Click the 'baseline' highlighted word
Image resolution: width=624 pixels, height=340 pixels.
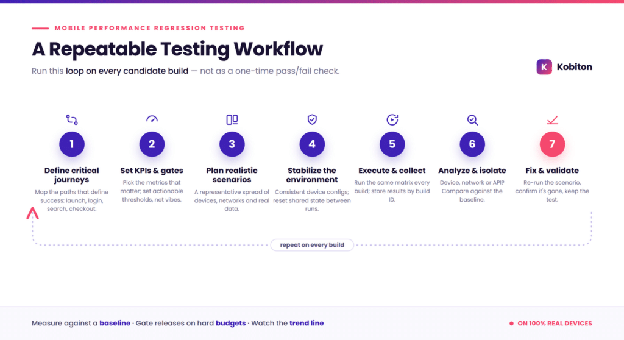tap(115, 323)
